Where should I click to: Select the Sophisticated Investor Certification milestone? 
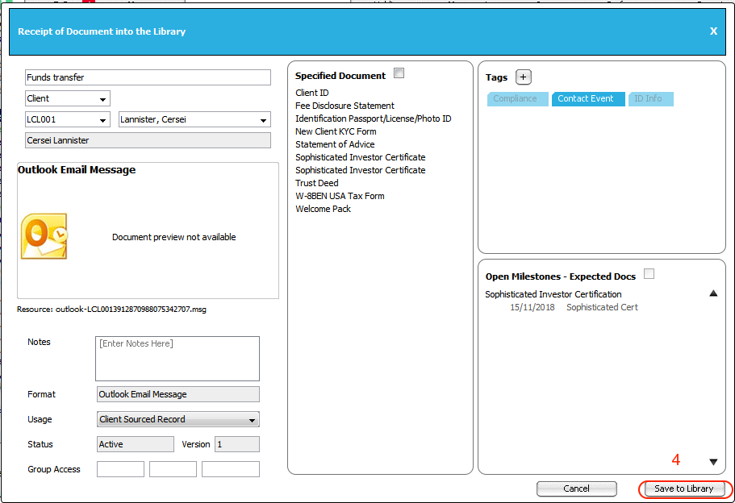(x=553, y=294)
